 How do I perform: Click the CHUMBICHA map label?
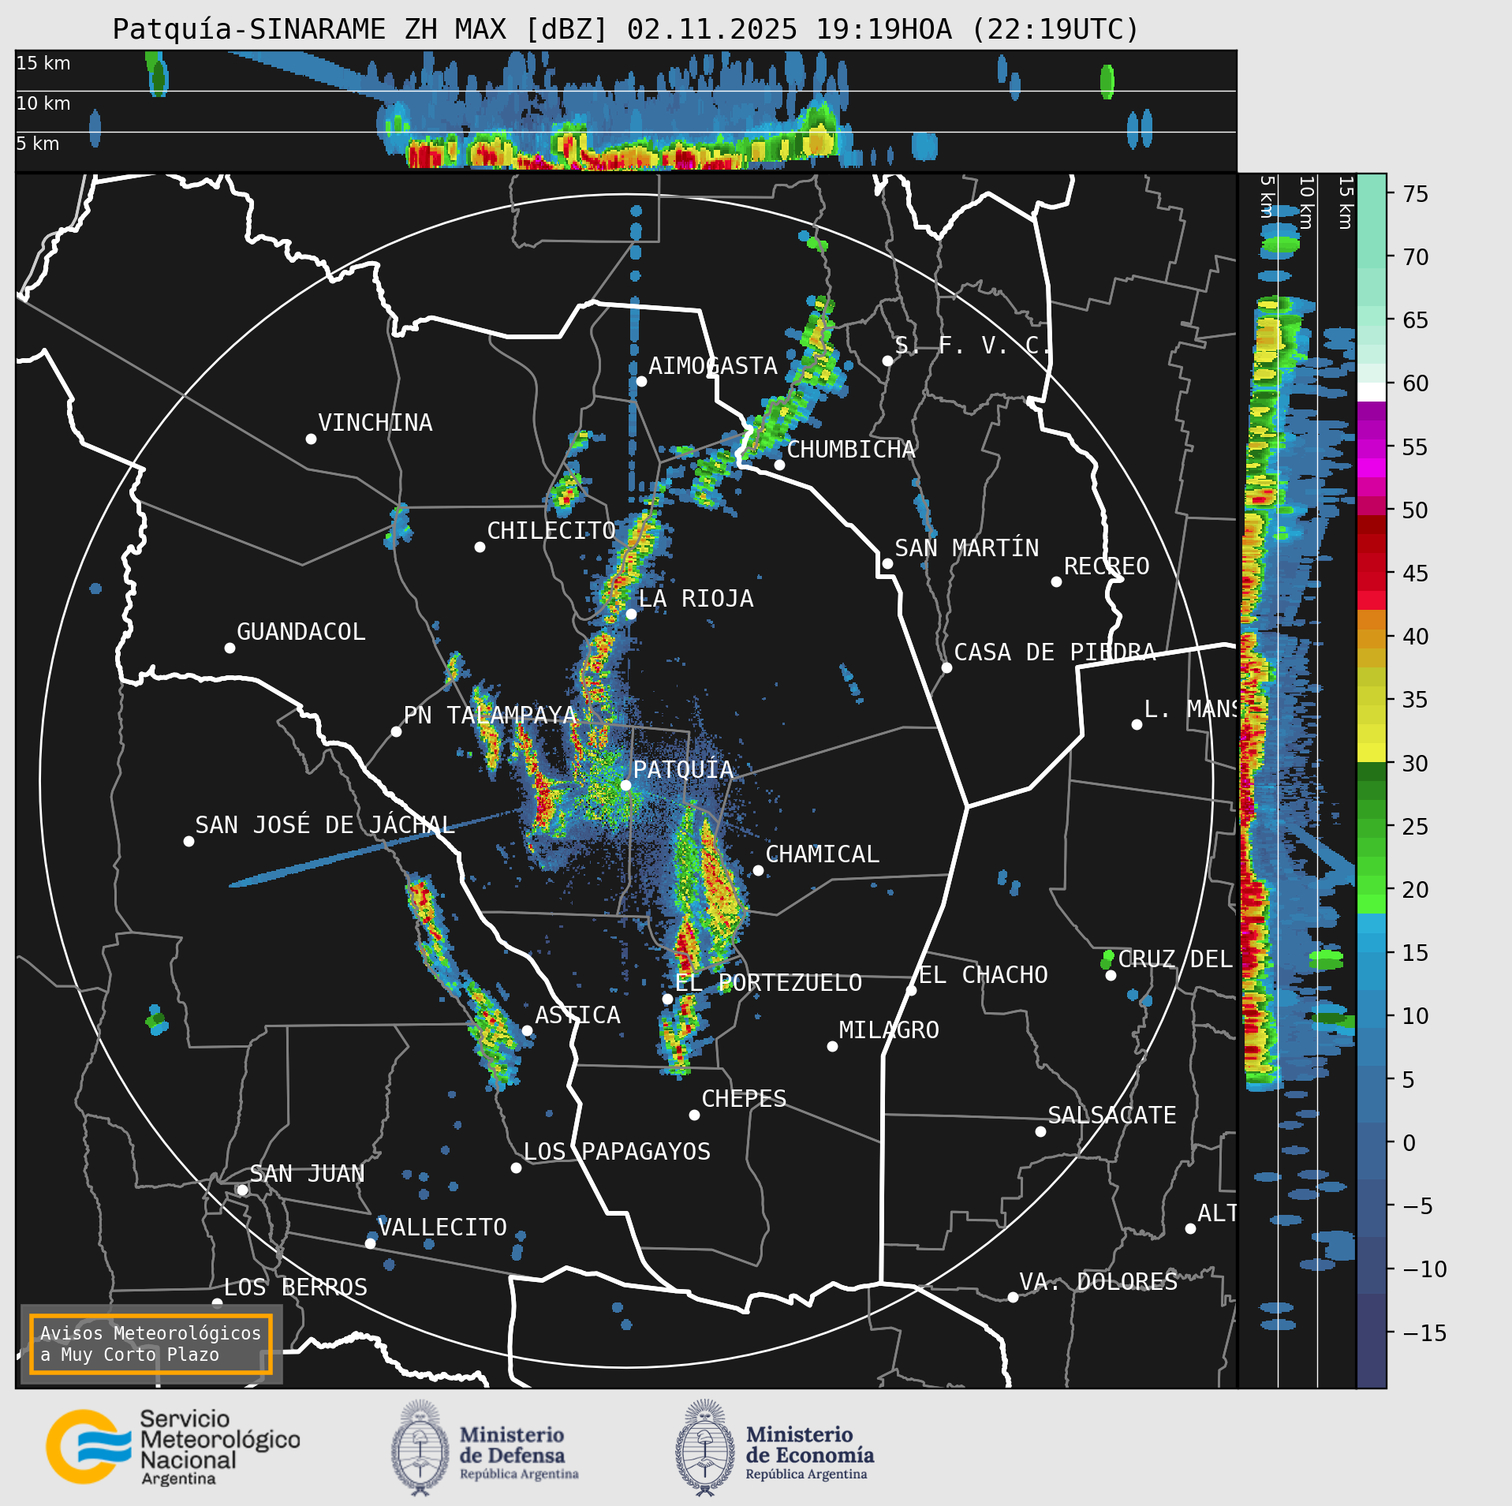click(851, 450)
